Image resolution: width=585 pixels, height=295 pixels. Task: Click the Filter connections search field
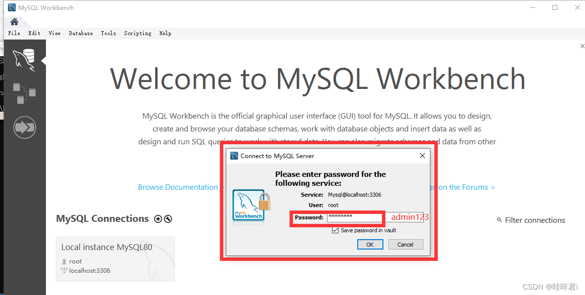[535, 220]
